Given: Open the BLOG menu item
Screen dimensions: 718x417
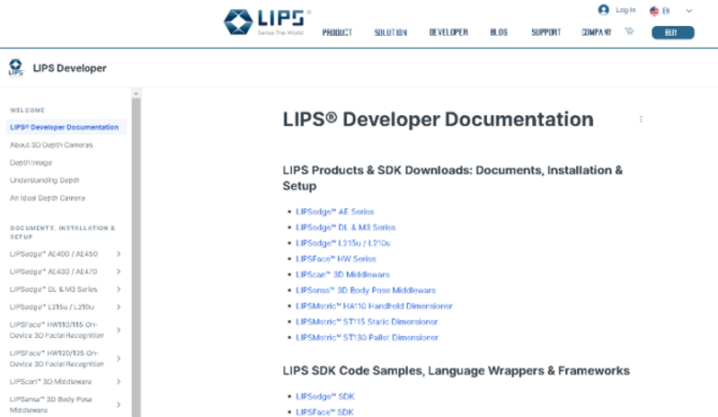Looking at the screenshot, I should tap(499, 32).
